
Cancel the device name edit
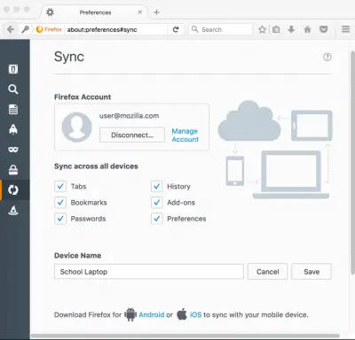[x=267, y=272]
